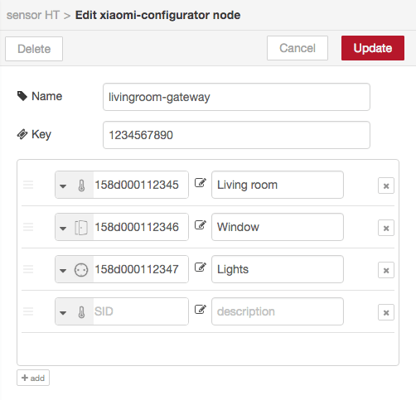Screen dimensions: 416x400
Task: Remove the empty SID device row
Action: coord(386,312)
